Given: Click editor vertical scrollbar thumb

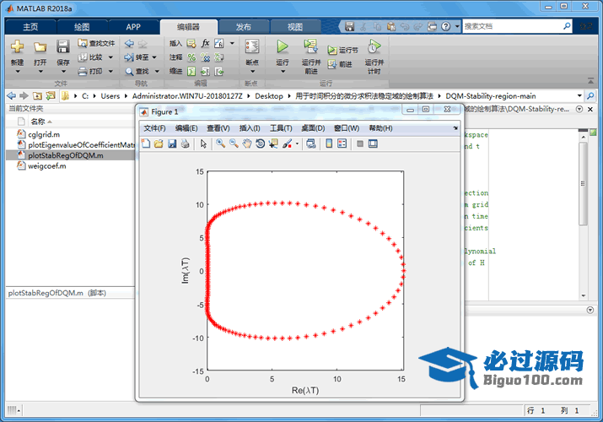Looking at the screenshot, I should pos(583,183).
